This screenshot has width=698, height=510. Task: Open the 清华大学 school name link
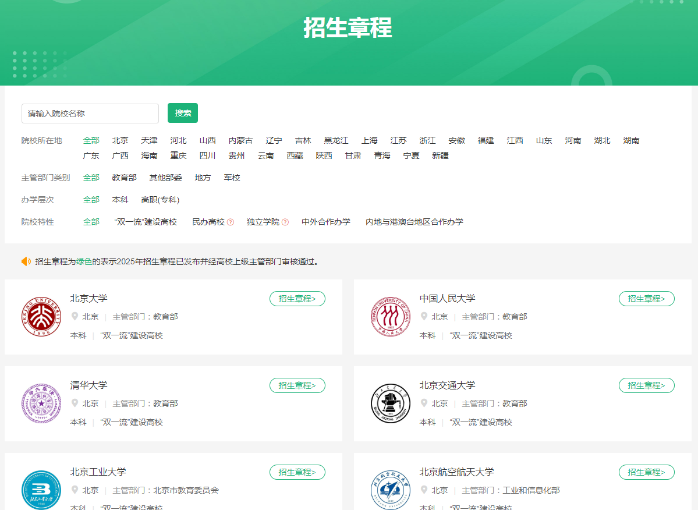(x=89, y=385)
